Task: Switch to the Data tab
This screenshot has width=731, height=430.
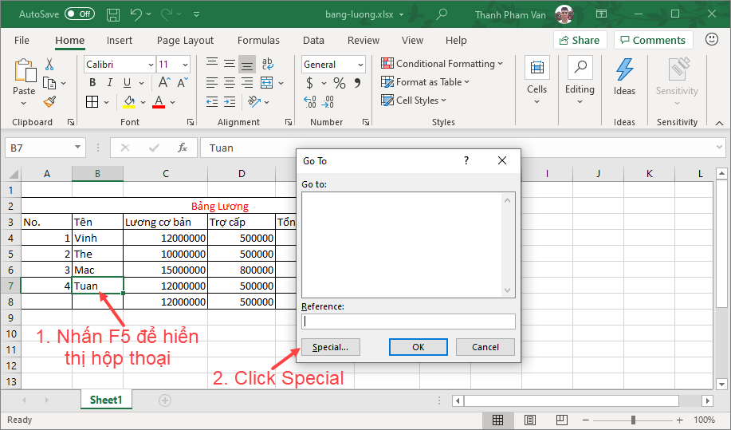Action: [x=313, y=41]
